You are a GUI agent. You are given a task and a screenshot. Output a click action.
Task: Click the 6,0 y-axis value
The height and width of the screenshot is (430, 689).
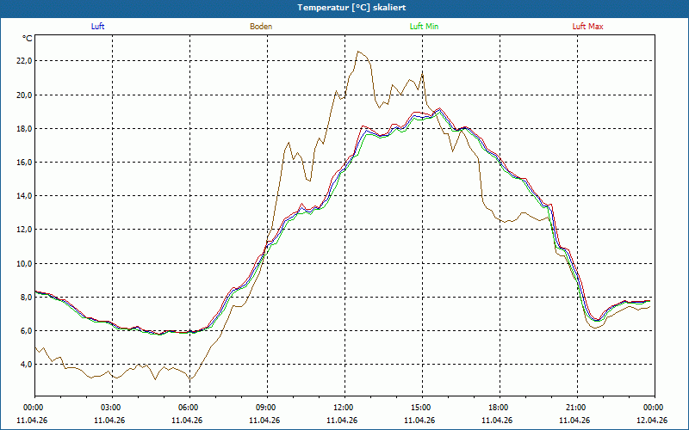click(x=26, y=330)
